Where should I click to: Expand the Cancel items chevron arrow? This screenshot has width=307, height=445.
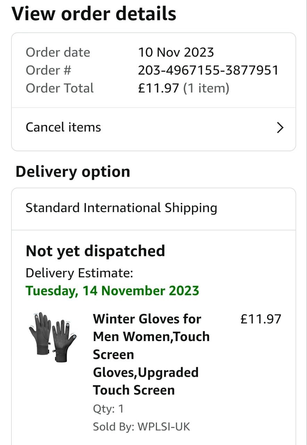[280, 128]
